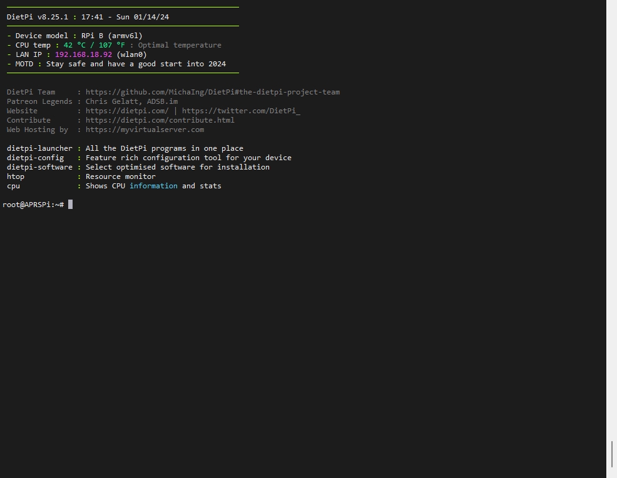Image resolution: width=617 pixels, height=478 pixels.
Task: Click the vertical scrollbar thumb
Action: pos(612,454)
